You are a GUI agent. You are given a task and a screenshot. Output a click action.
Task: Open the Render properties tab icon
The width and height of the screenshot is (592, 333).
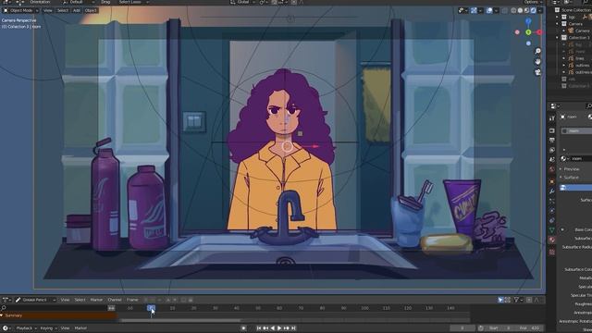point(552,130)
